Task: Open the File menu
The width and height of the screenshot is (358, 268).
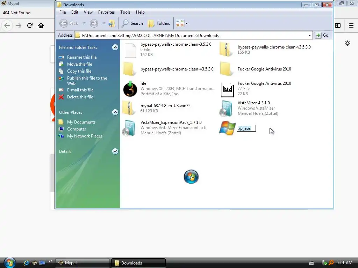Action: click(63, 12)
